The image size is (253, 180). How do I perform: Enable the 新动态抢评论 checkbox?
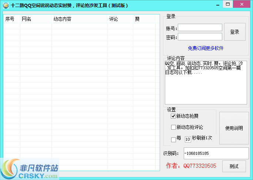pos(173,127)
